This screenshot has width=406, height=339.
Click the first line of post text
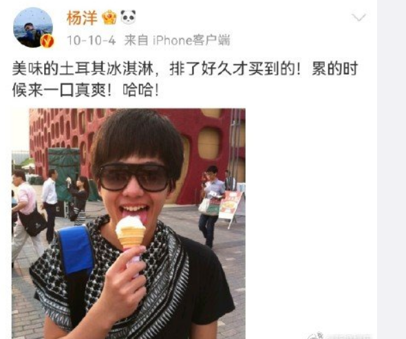pos(185,69)
